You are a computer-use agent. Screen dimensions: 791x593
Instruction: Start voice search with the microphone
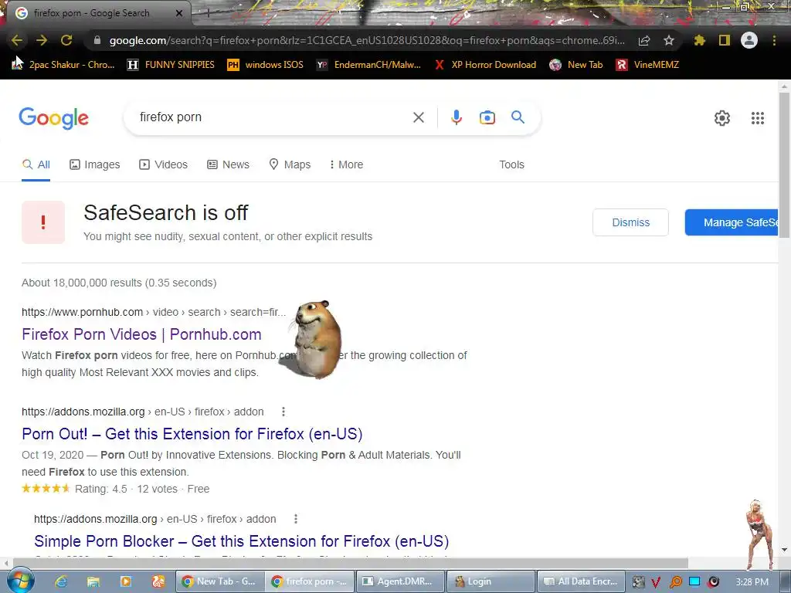click(x=456, y=117)
